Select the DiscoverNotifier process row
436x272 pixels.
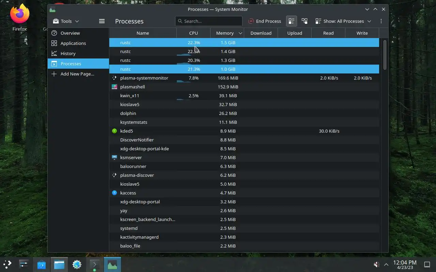pos(244,140)
